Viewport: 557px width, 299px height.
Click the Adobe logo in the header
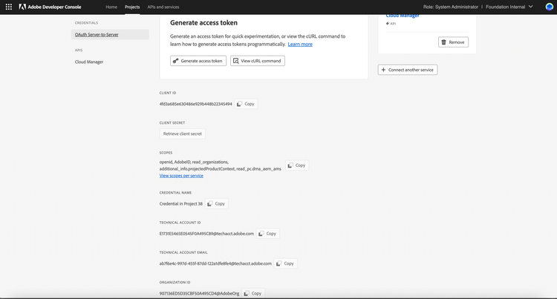22,7
